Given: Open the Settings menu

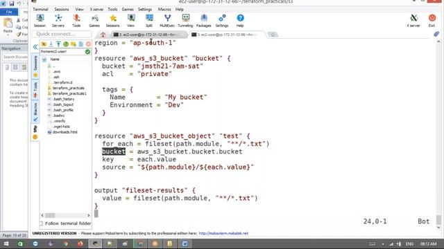Looking at the screenshot, I should pos(145,9).
